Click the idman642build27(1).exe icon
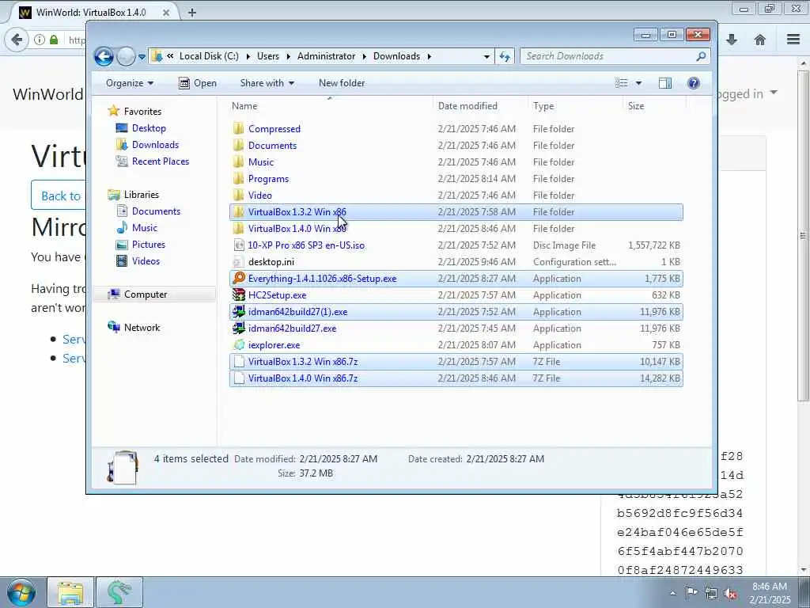Viewport: 810px width, 608px height. point(239,312)
